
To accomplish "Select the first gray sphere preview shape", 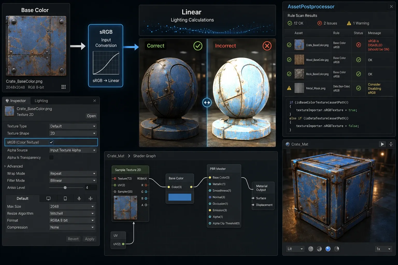I will pos(311,249).
